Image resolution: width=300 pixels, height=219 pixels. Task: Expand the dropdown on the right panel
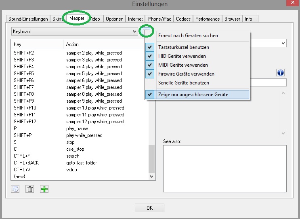click(x=283, y=43)
